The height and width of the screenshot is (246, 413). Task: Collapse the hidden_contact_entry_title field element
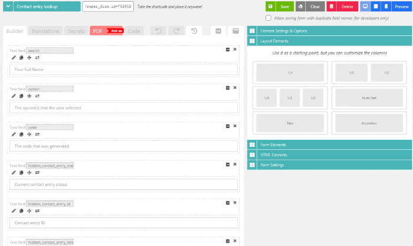click(x=228, y=241)
